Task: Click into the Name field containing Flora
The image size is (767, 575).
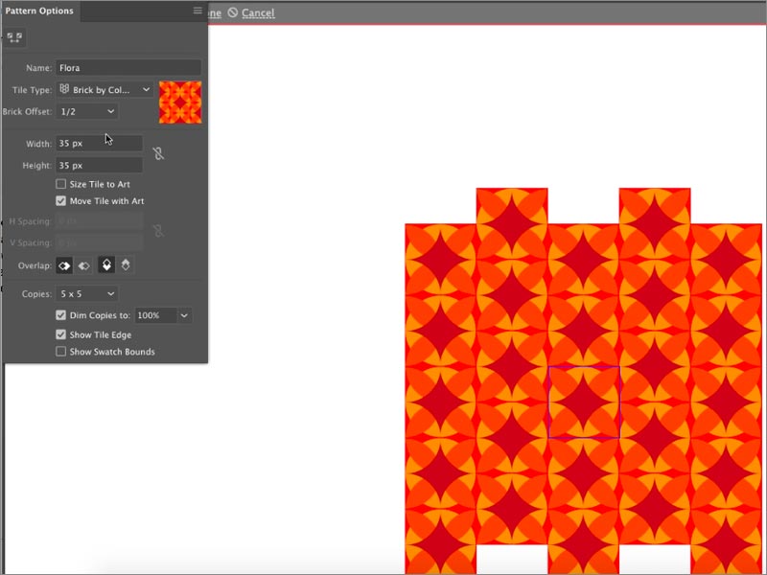Action: 128,68
